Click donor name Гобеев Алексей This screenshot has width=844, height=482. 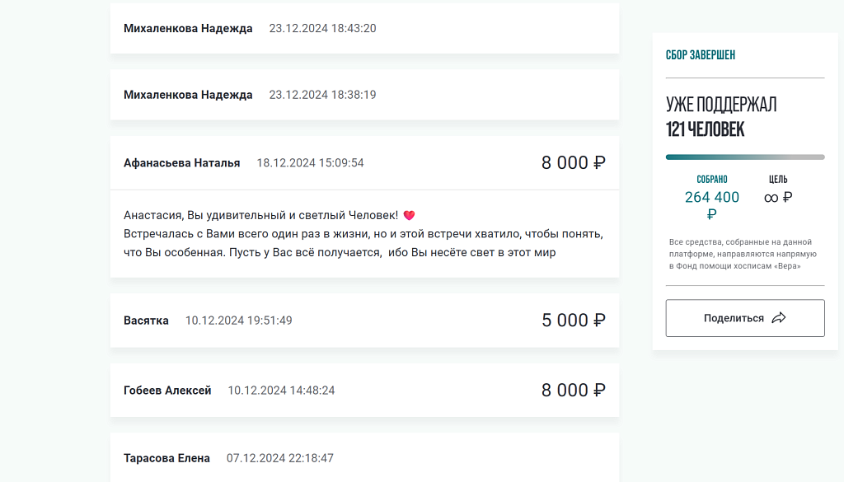click(x=167, y=391)
